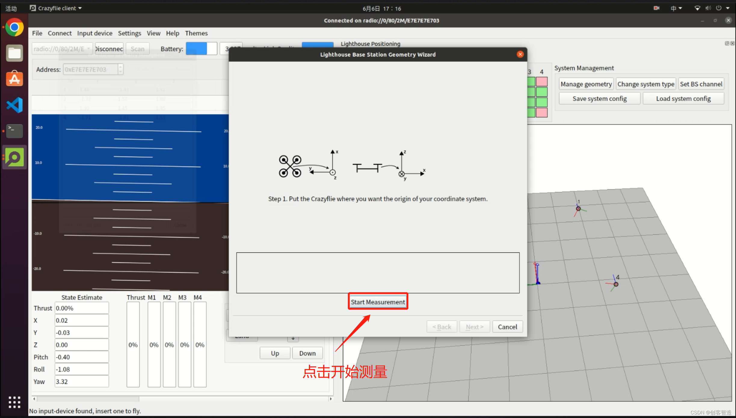Open the Terminal dock icon
The image size is (736, 418).
14,131
